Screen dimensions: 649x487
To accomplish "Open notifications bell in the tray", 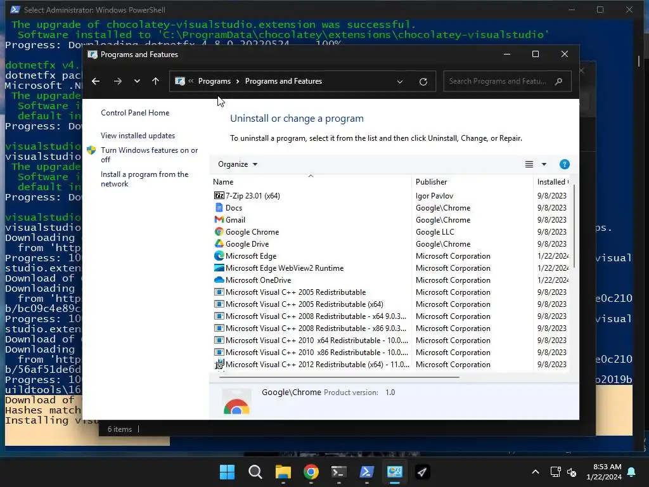I will click(x=632, y=472).
